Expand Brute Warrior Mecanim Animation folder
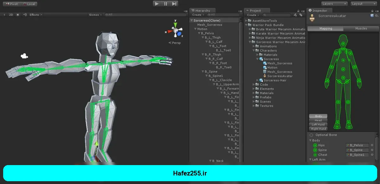The image size is (380, 184). [250, 29]
